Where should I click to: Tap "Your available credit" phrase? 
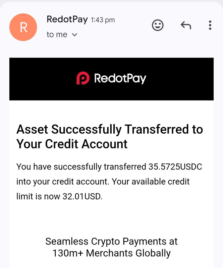tap(151, 182)
